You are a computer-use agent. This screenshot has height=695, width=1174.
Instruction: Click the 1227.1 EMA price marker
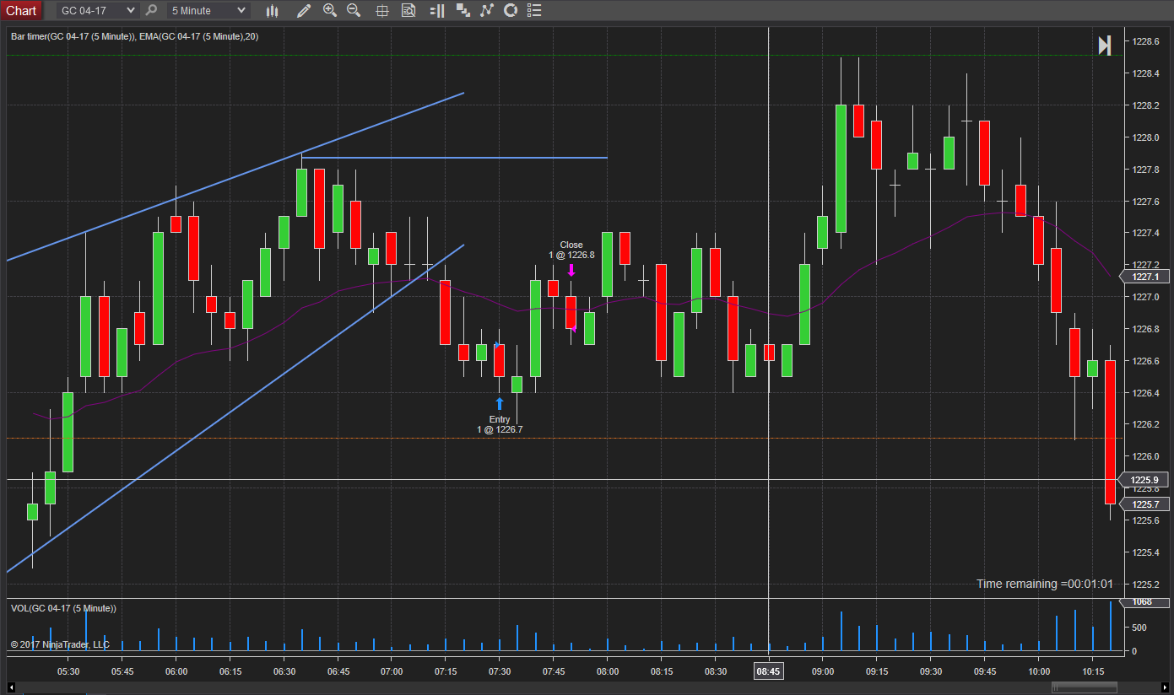pyautogui.click(x=1144, y=277)
